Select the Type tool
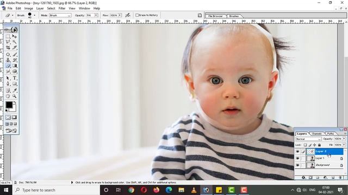This screenshot has width=348, height=195. pos(15,78)
